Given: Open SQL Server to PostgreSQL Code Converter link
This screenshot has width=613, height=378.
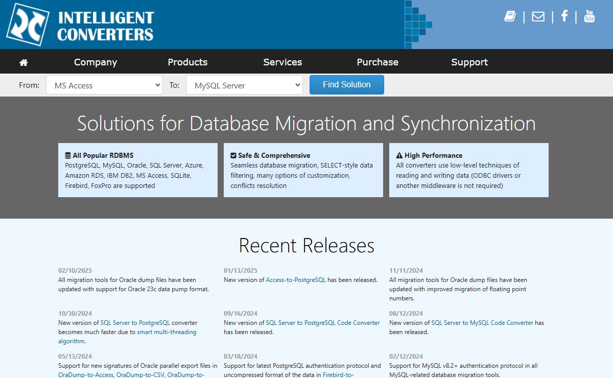Looking at the screenshot, I should point(323,323).
